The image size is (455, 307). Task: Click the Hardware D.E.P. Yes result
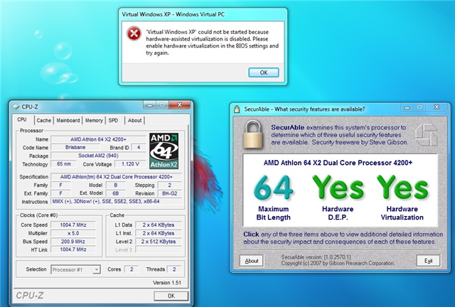point(338,198)
